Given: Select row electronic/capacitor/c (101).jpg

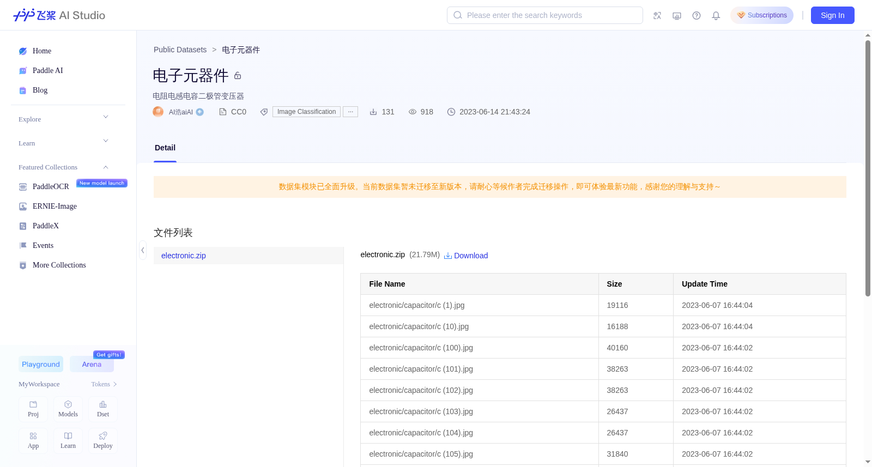Looking at the screenshot, I should pos(603,369).
